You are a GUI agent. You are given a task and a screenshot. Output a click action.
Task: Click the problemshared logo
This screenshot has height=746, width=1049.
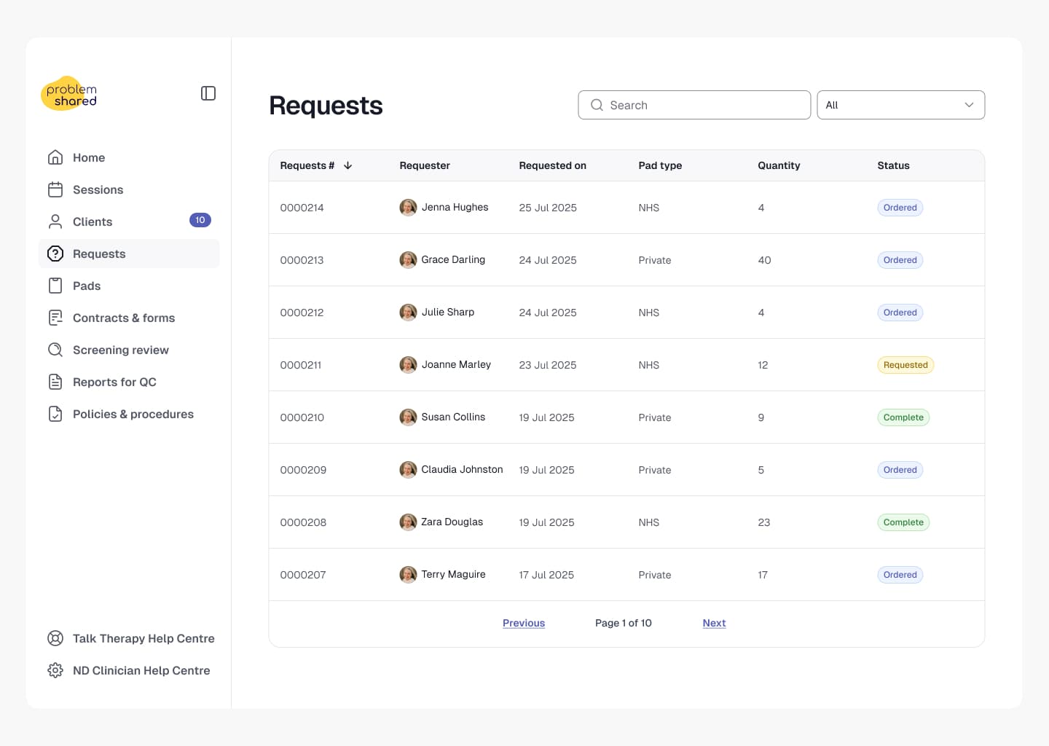tap(68, 93)
